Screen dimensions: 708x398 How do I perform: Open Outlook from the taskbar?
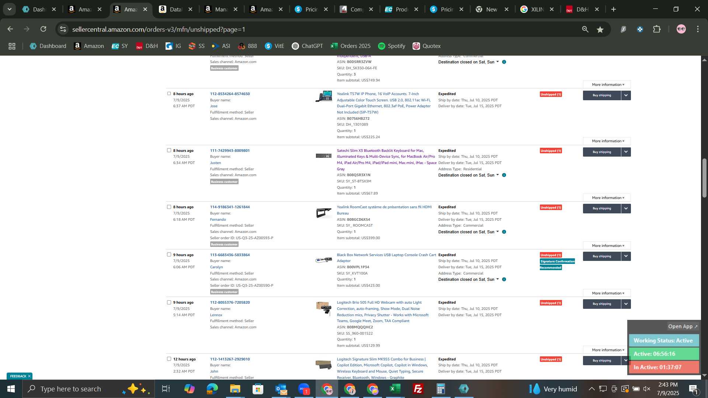[x=281, y=389]
